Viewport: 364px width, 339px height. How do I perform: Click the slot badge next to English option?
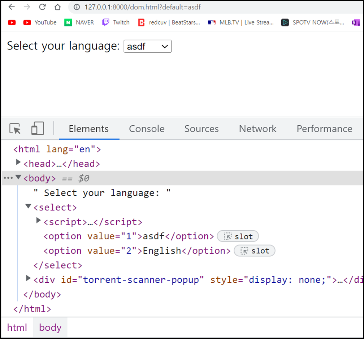[x=255, y=251]
